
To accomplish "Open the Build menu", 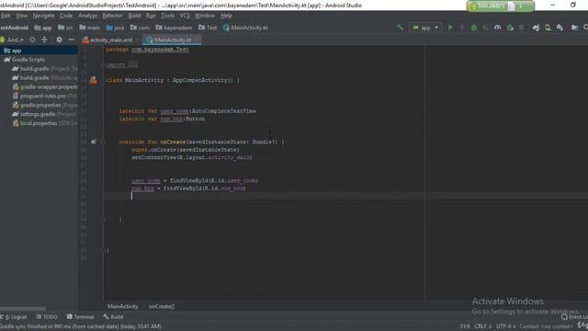I will tap(134, 16).
